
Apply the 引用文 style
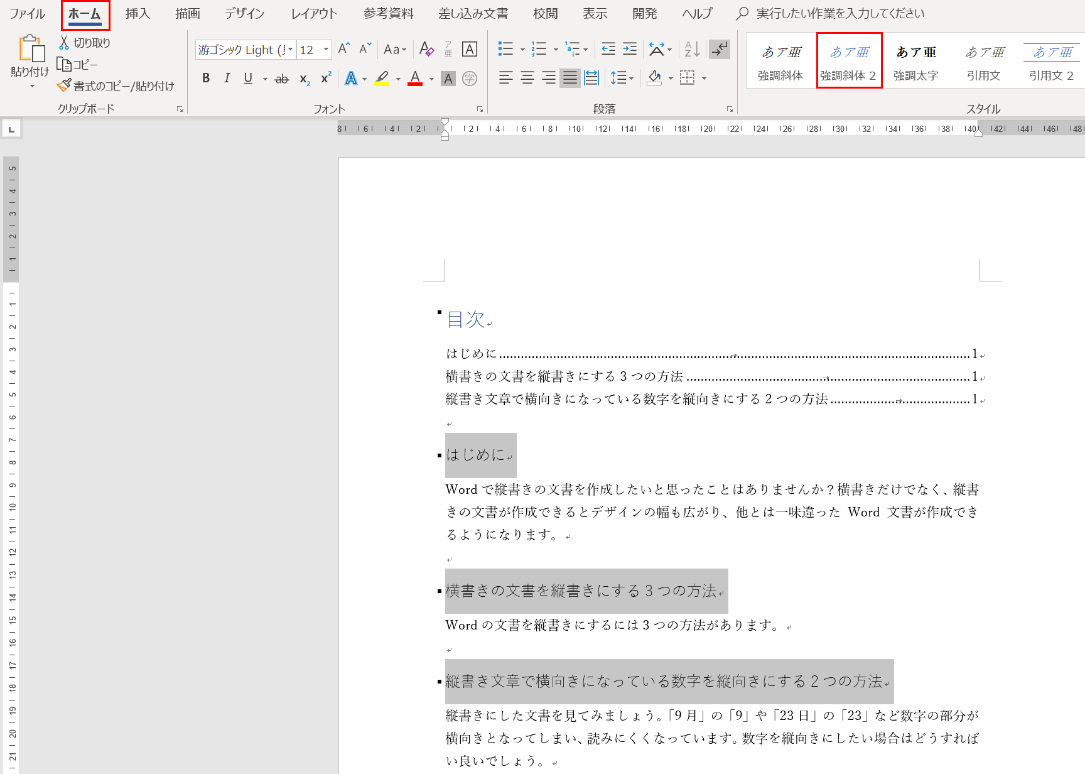tap(984, 62)
